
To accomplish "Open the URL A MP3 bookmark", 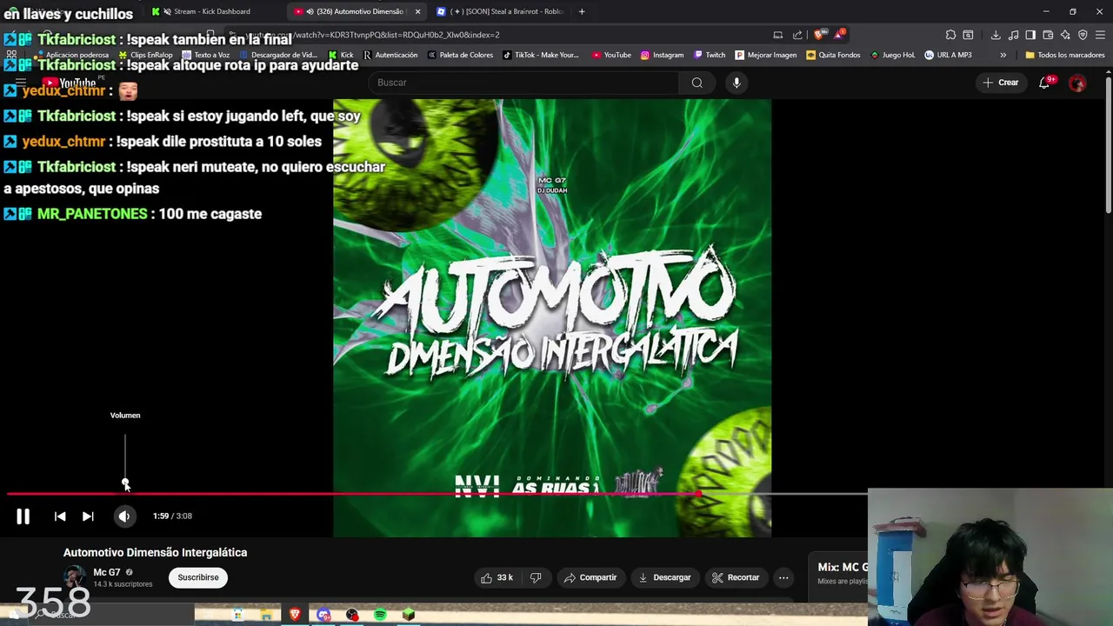I will point(948,55).
